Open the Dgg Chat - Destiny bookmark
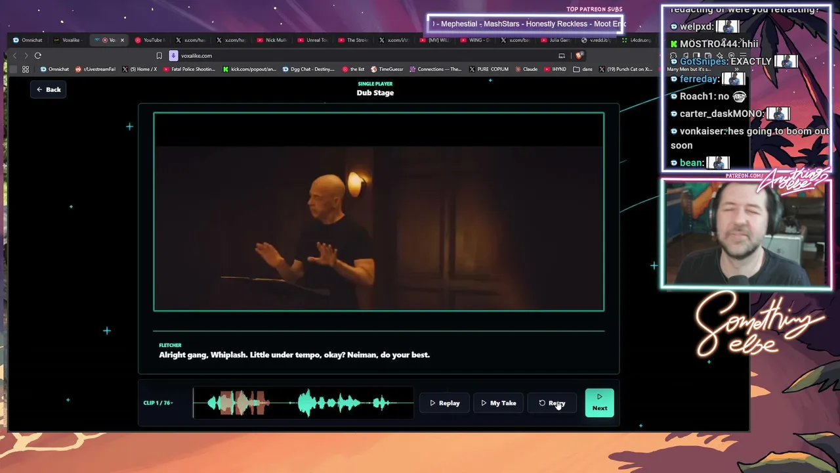Screen dimensions: 840x473 (x=309, y=69)
